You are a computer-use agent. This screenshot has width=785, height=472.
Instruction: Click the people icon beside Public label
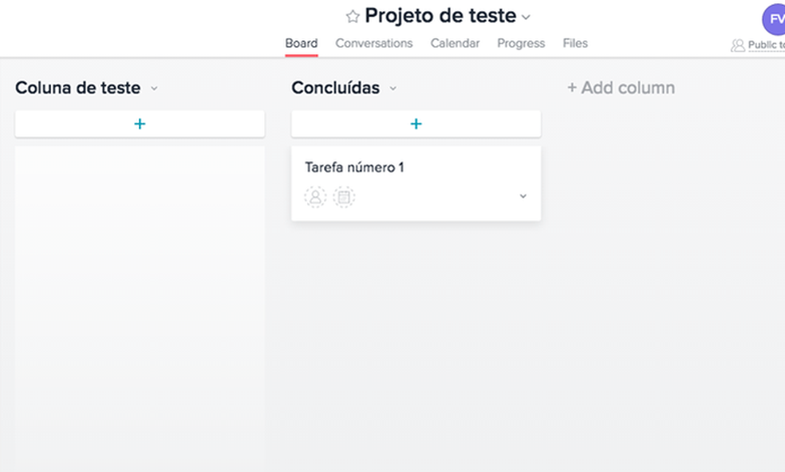(x=738, y=45)
